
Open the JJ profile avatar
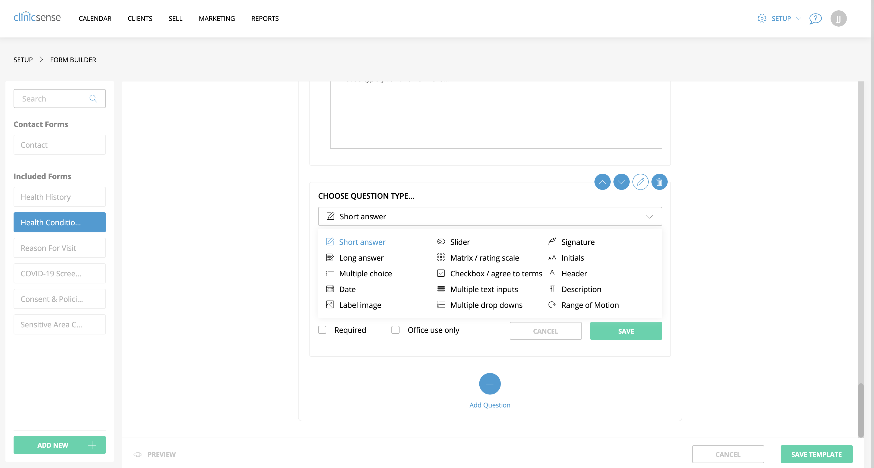[839, 18]
